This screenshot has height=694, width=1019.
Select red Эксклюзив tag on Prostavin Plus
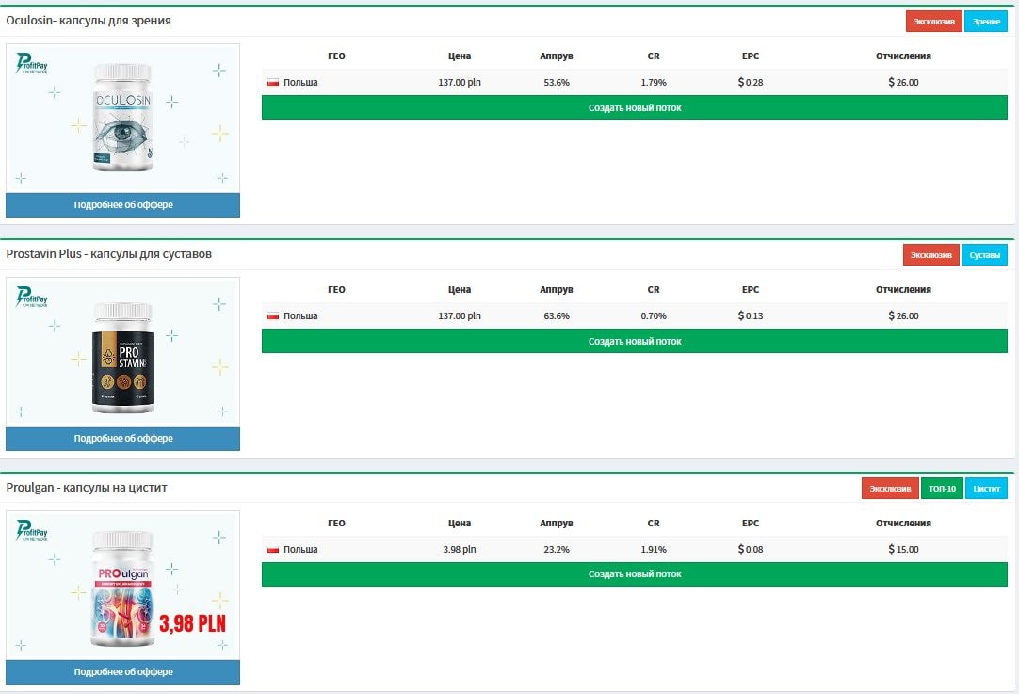point(930,255)
